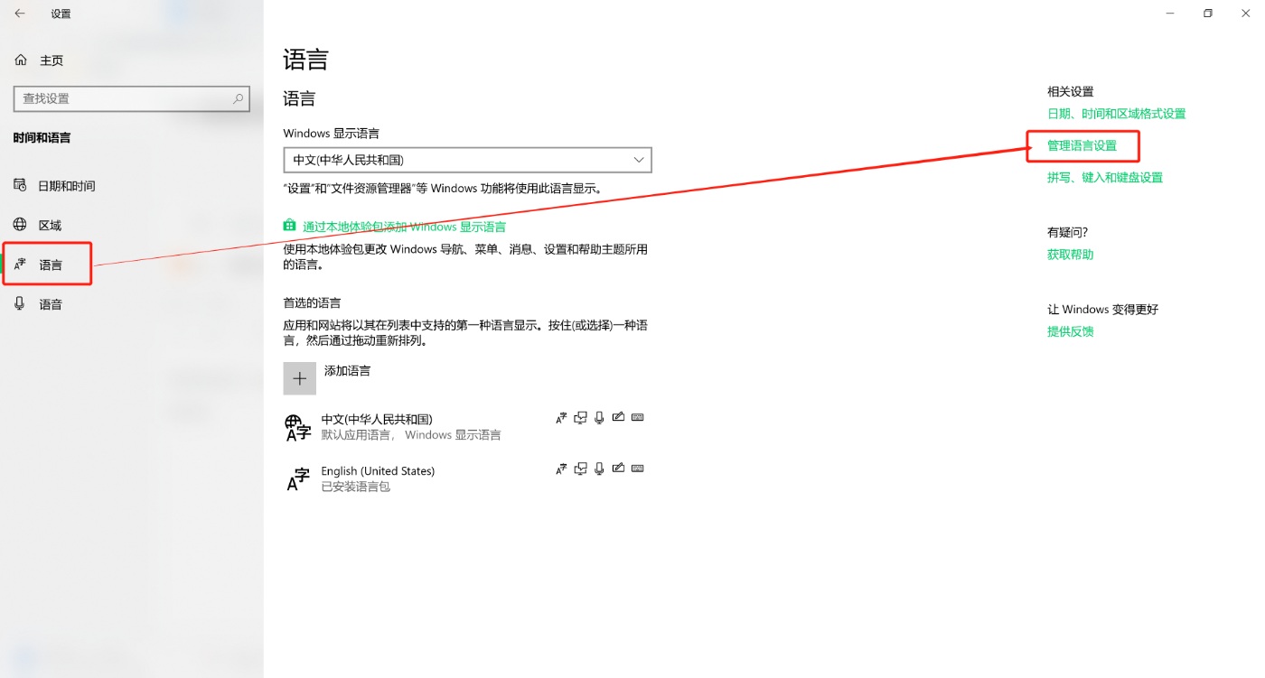This screenshot has width=1265, height=678.
Task: Click the store bag icon beside the local experience link
Action: (289, 226)
